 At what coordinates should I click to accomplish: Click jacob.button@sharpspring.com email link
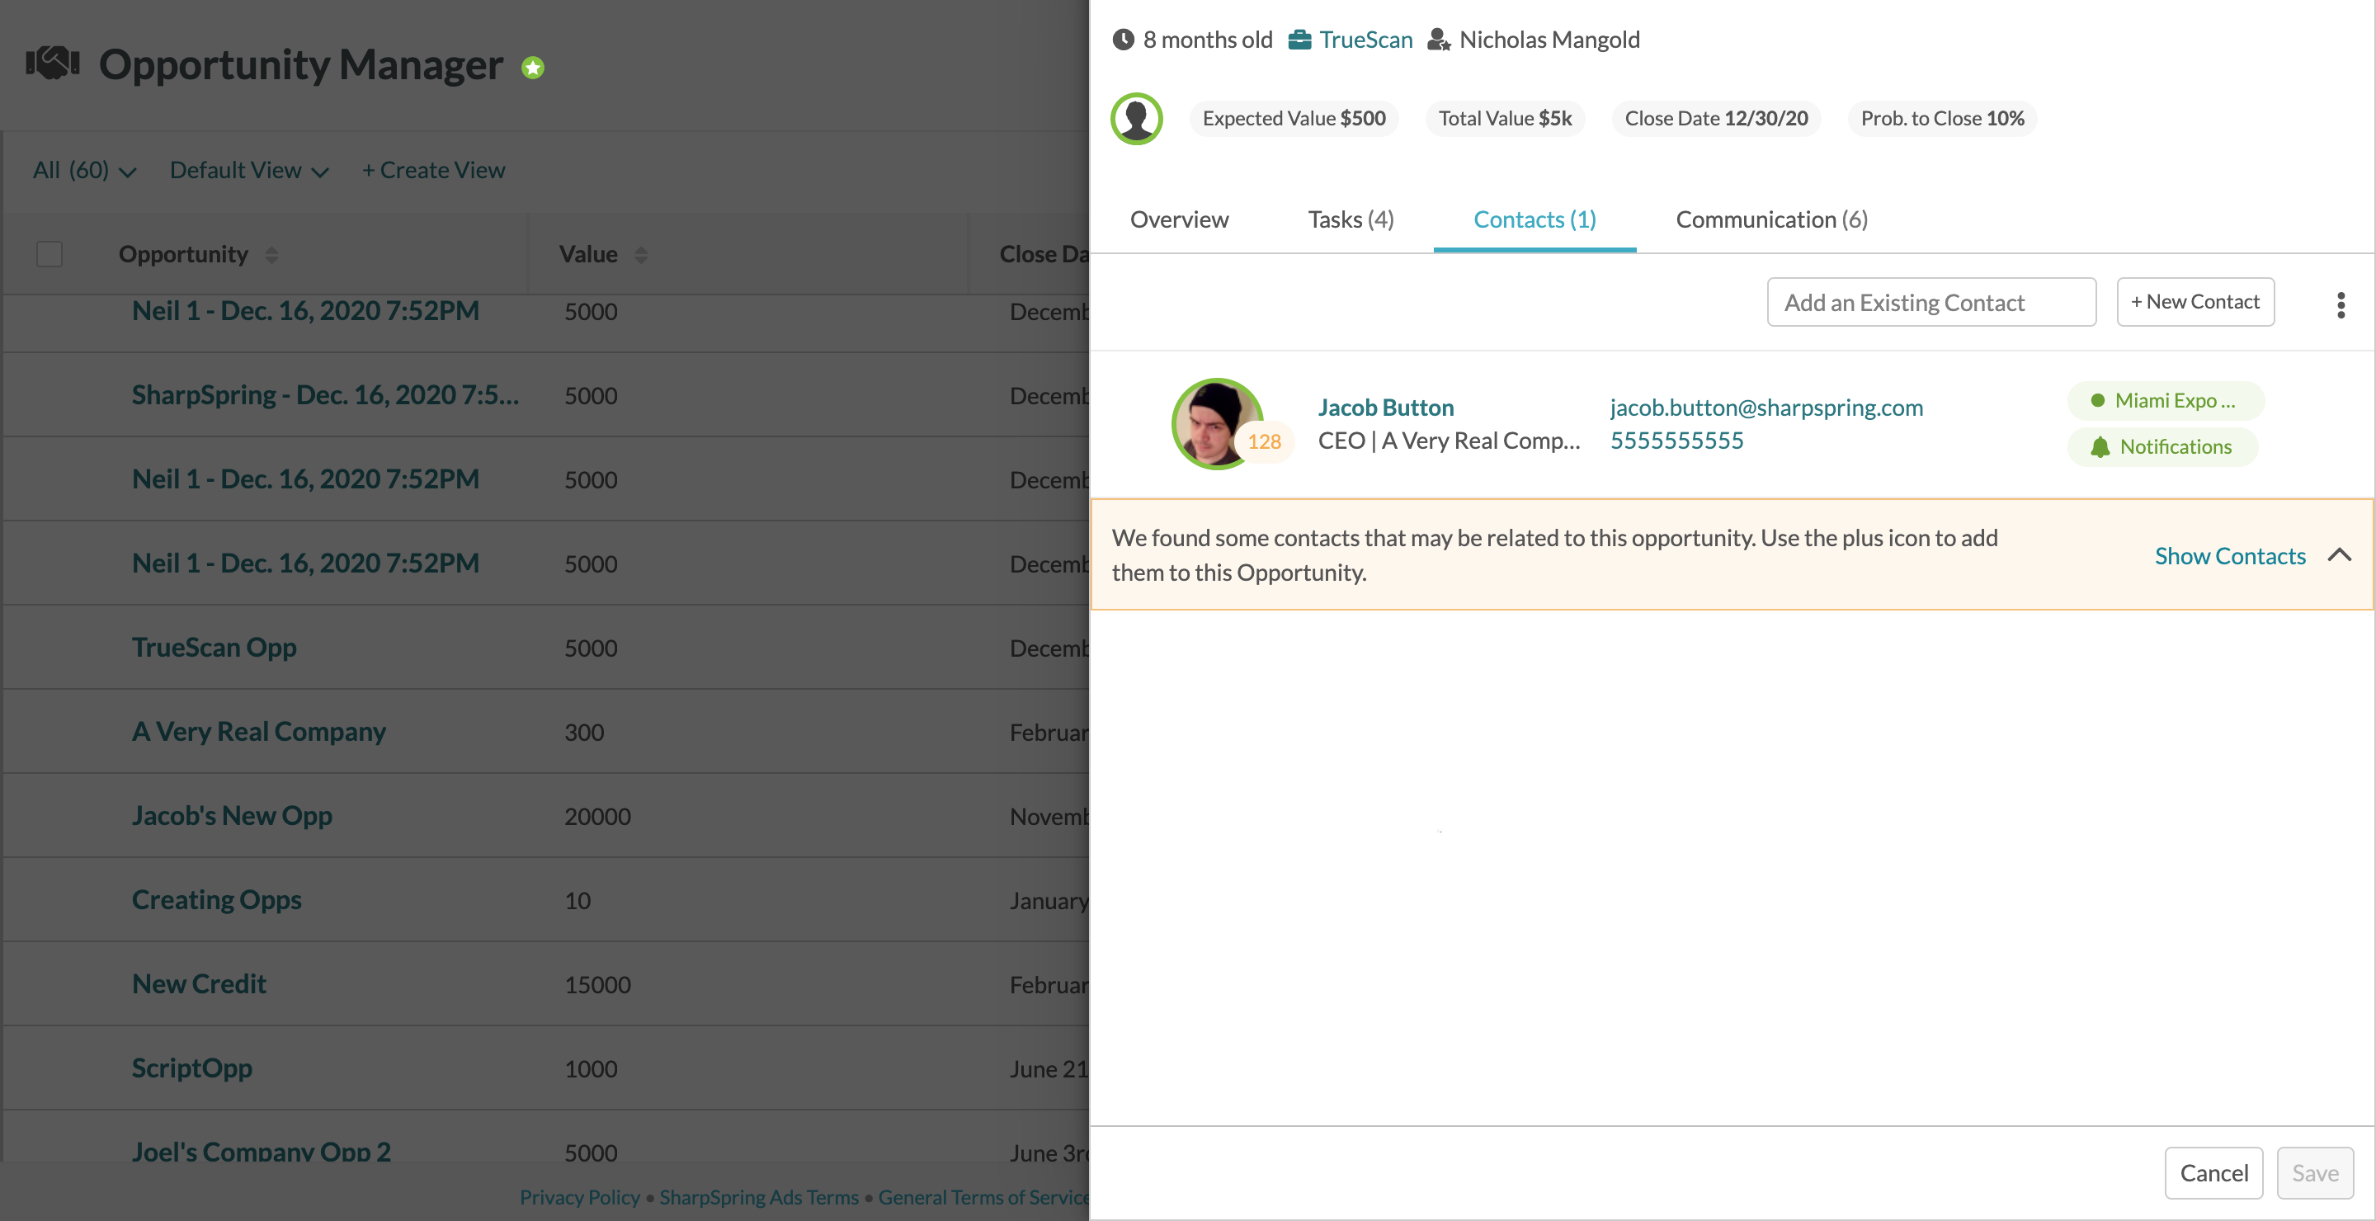tap(1765, 408)
